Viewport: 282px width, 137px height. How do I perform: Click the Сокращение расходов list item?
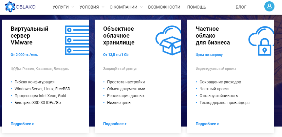click(220, 82)
